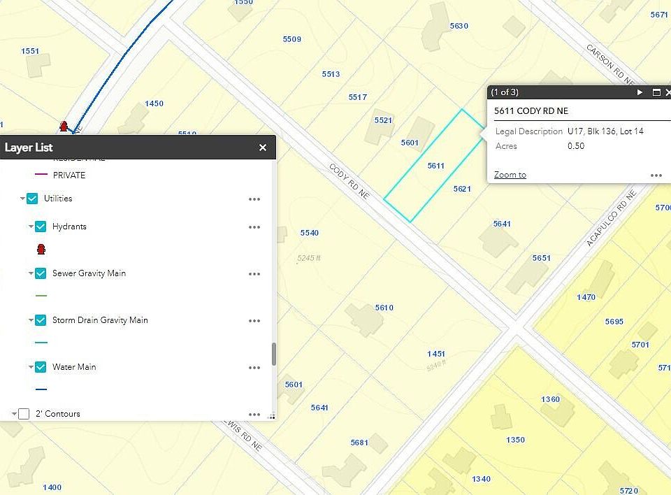Click the Zoom to link
Image resolution: width=671 pixels, height=495 pixels.
[x=510, y=175]
